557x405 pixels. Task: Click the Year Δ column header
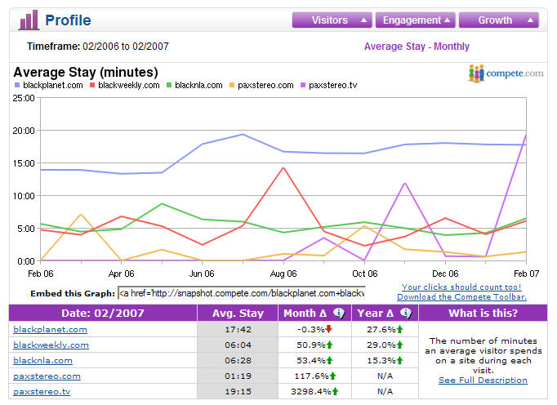(385, 313)
